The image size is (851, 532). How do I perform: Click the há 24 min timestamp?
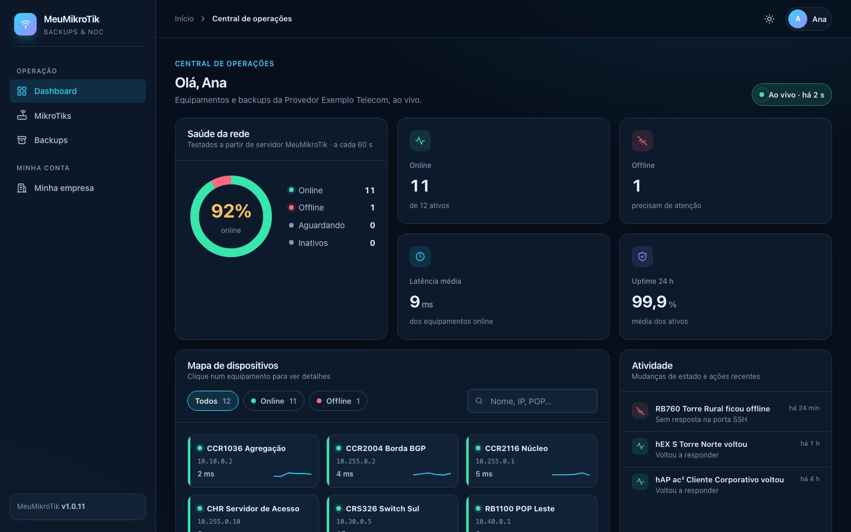pyautogui.click(x=804, y=408)
